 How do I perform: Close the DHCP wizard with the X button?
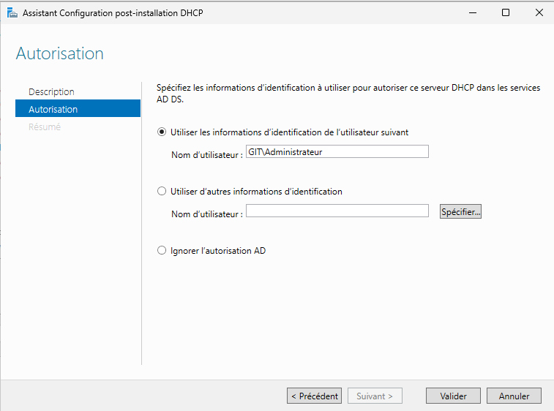coord(538,12)
